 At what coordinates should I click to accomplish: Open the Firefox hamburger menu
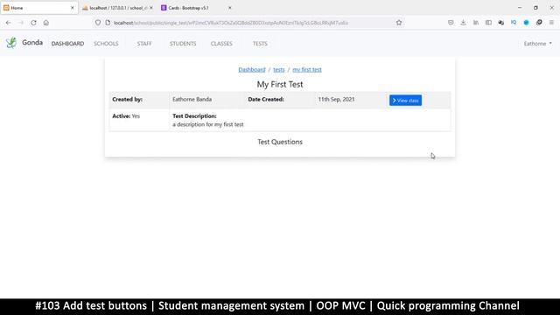(x=551, y=23)
